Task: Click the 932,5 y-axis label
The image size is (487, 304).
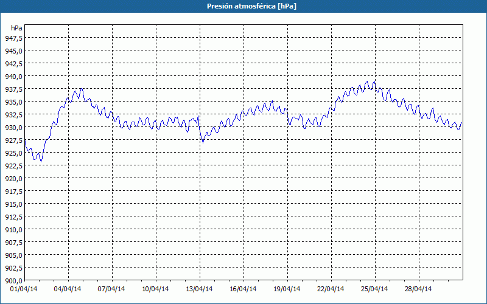Action: click(13, 114)
